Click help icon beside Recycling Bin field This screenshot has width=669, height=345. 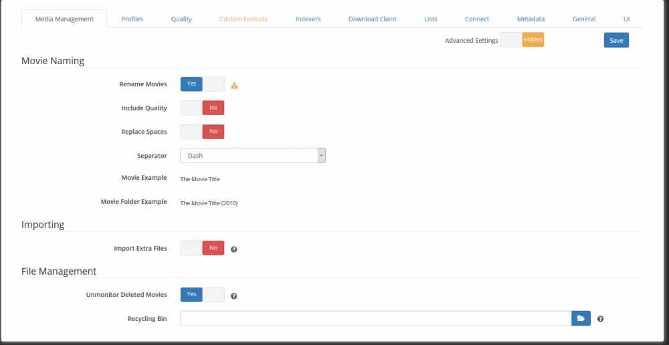click(x=600, y=318)
